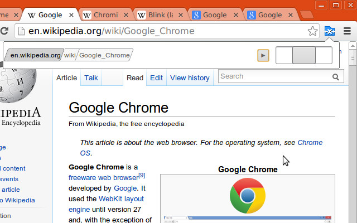Open View history tab
The image size is (357, 223).
(190, 78)
